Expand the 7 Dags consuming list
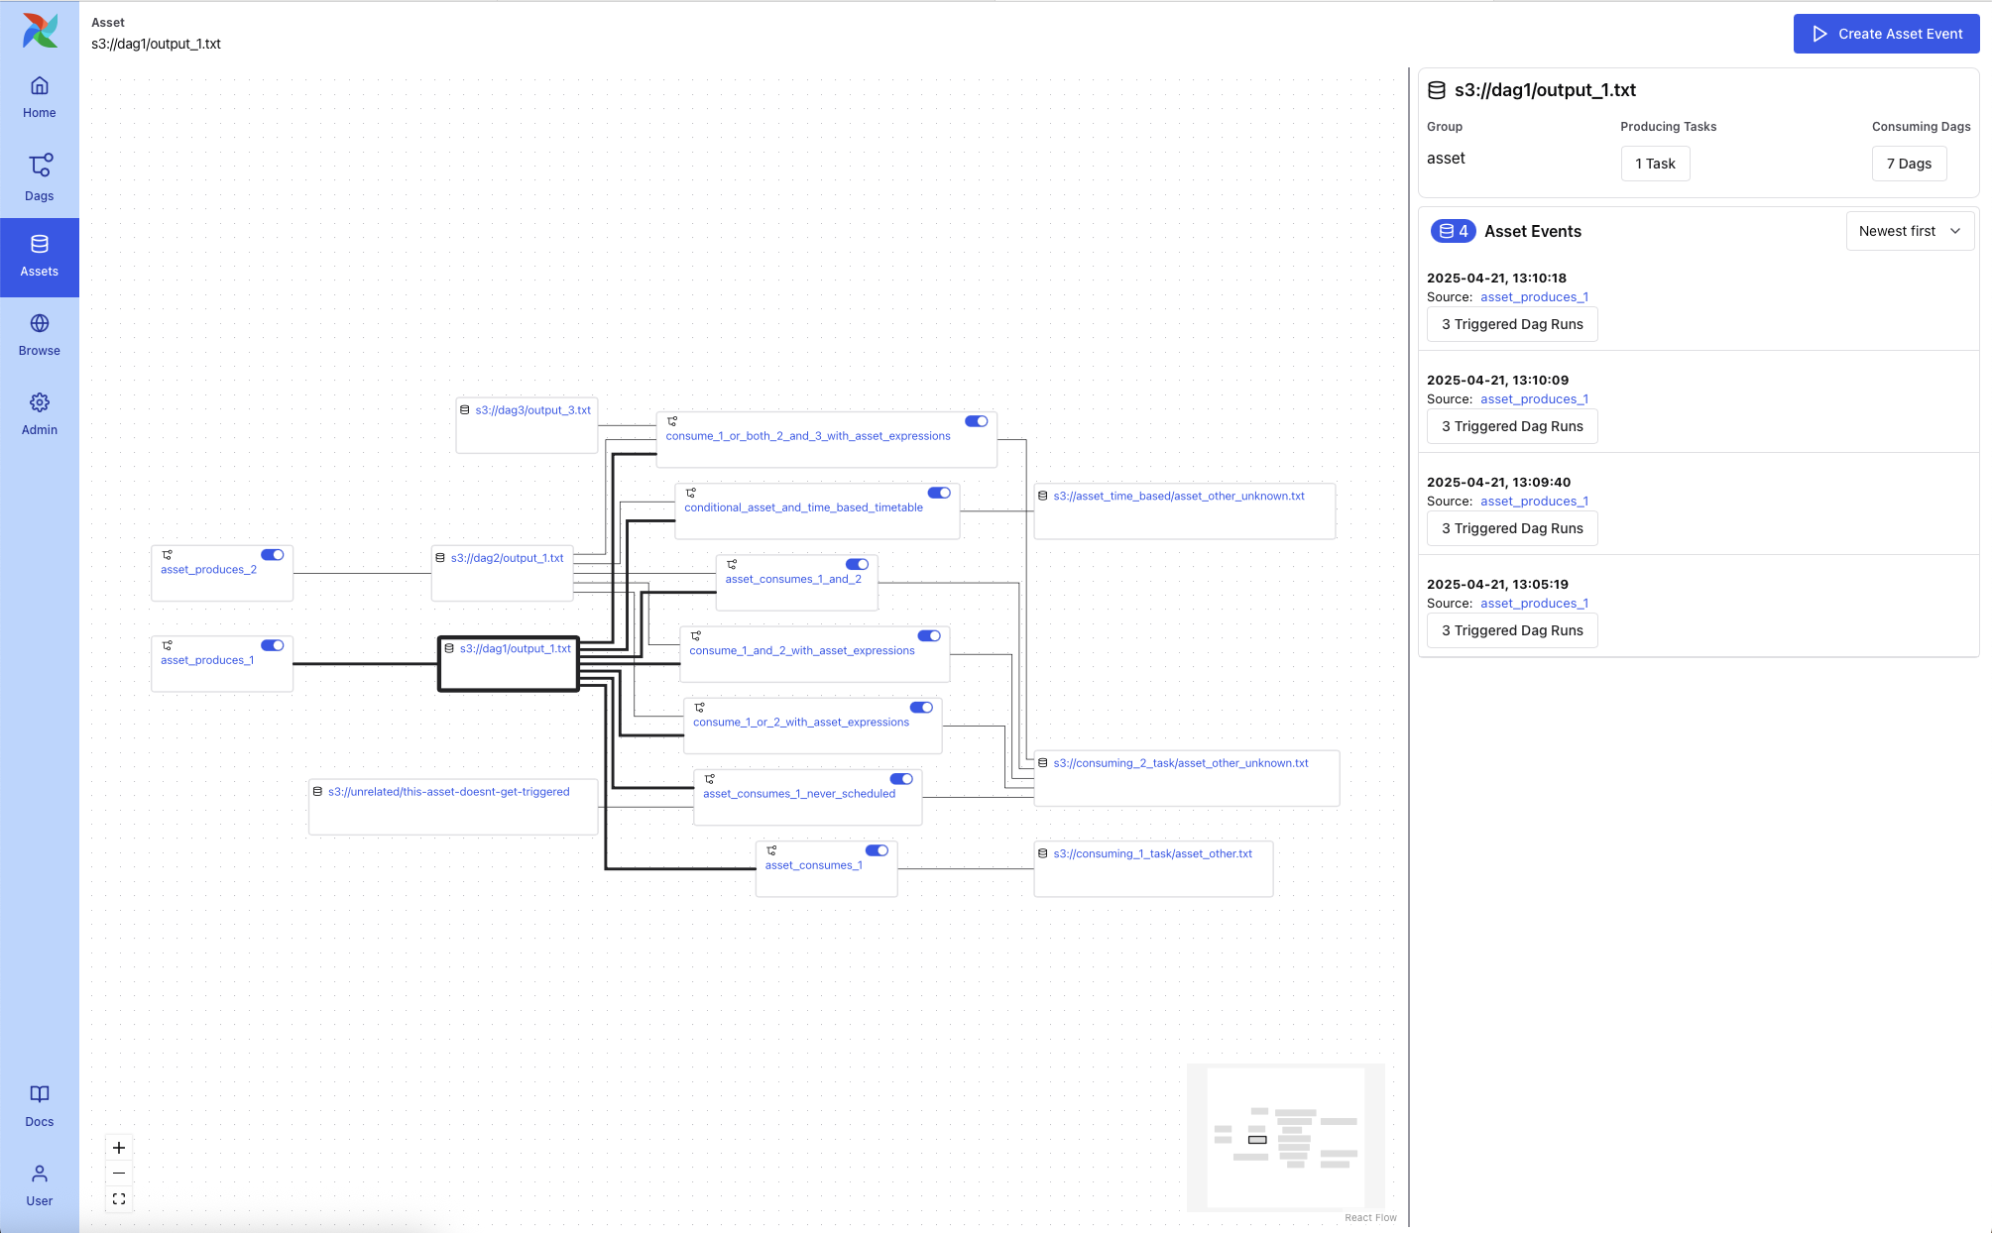The width and height of the screenshot is (1992, 1233). click(1909, 164)
